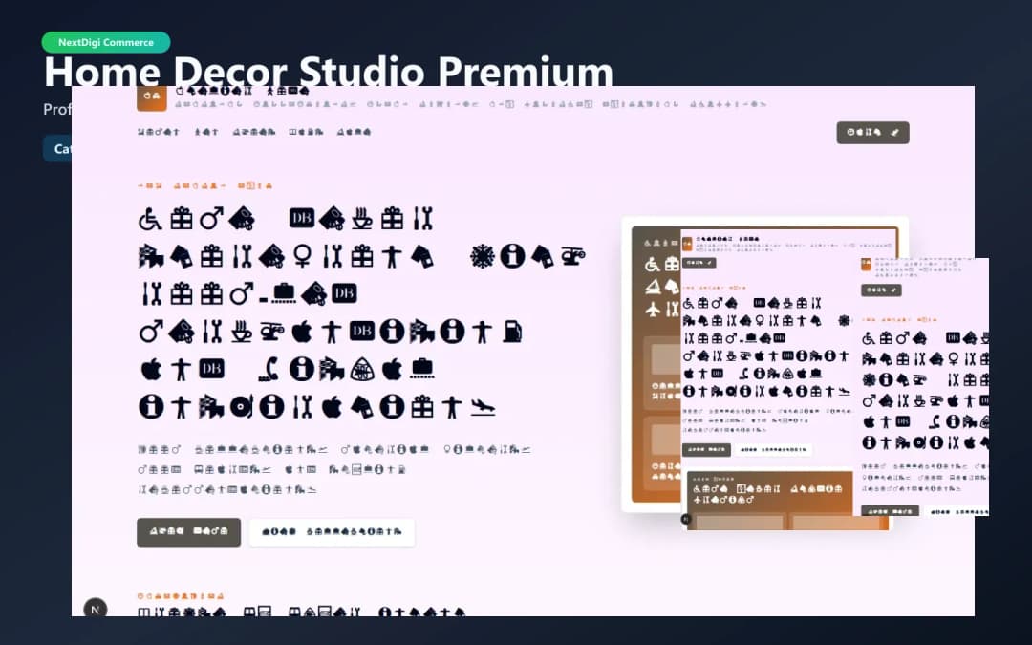Click the white hero button in the middle nested preview

[x=773, y=449]
